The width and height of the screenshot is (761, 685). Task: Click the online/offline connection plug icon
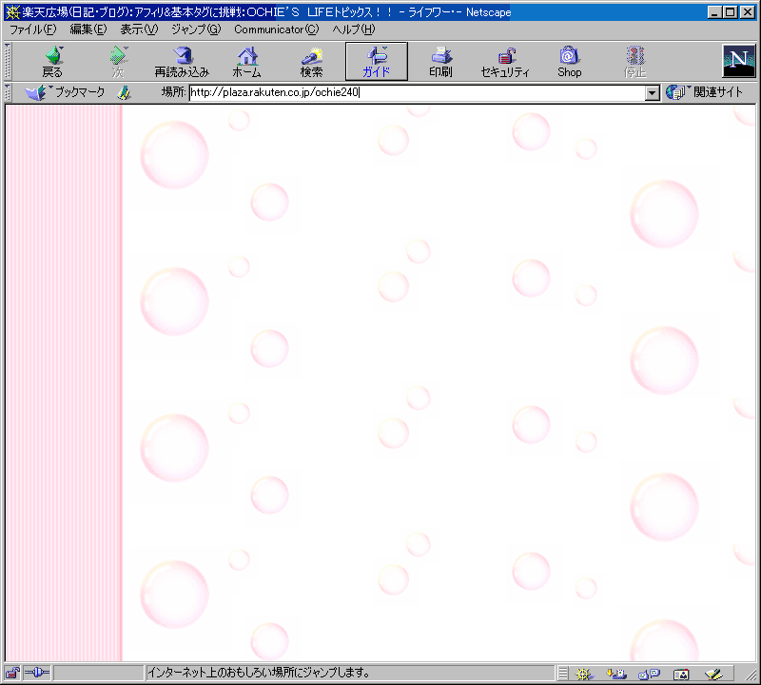coord(37,673)
